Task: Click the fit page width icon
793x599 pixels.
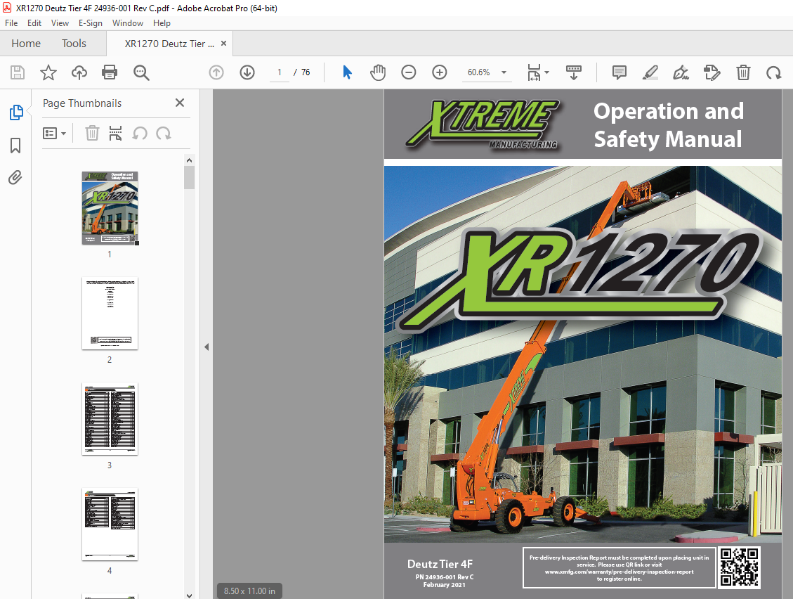Action: pos(534,72)
